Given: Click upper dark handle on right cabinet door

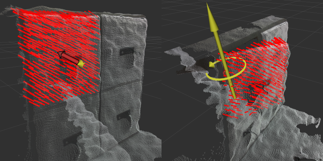Looking at the screenshot, I should click(127, 51).
